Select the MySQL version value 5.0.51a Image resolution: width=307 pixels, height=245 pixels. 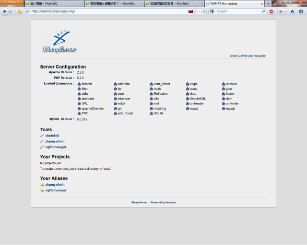click(x=82, y=119)
